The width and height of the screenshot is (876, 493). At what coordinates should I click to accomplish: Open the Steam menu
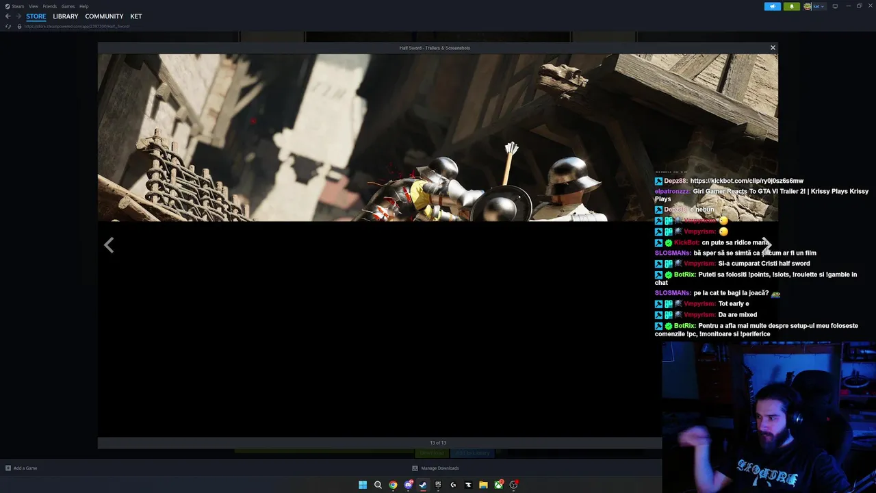18,6
